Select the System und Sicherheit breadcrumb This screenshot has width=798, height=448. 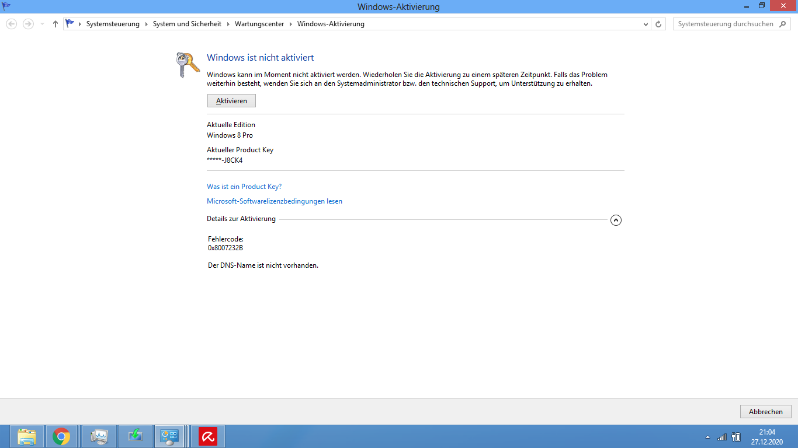[187, 24]
